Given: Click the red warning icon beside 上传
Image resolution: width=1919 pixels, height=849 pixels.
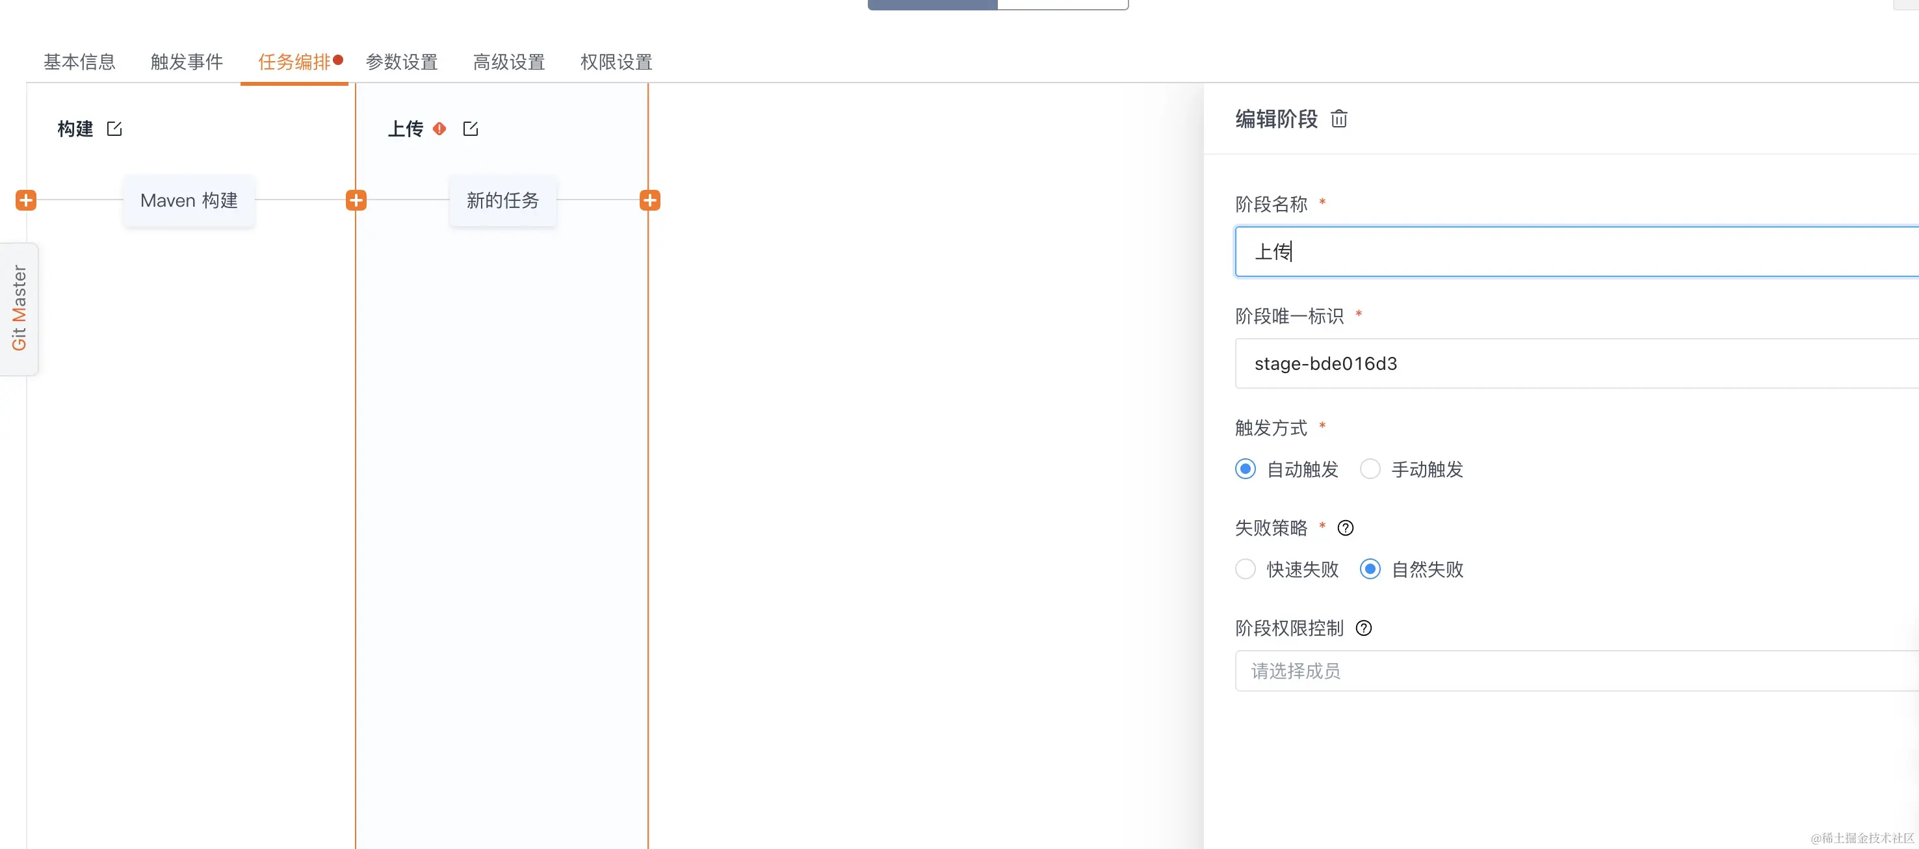Looking at the screenshot, I should (x=439, y=129).
